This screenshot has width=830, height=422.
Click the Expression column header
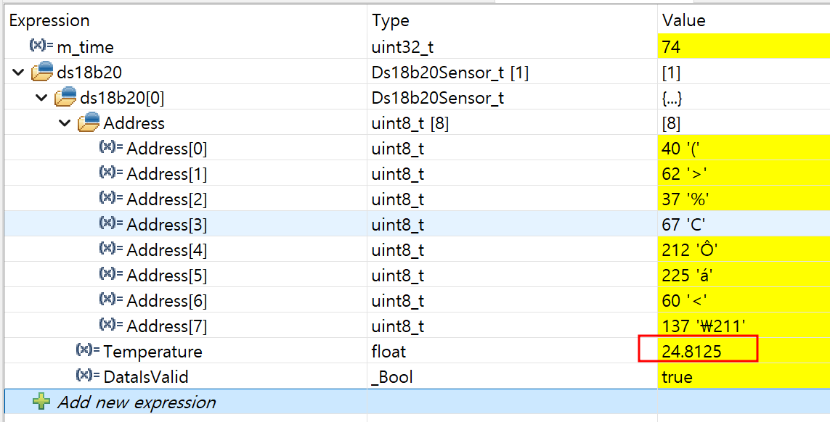pos(49,21)
